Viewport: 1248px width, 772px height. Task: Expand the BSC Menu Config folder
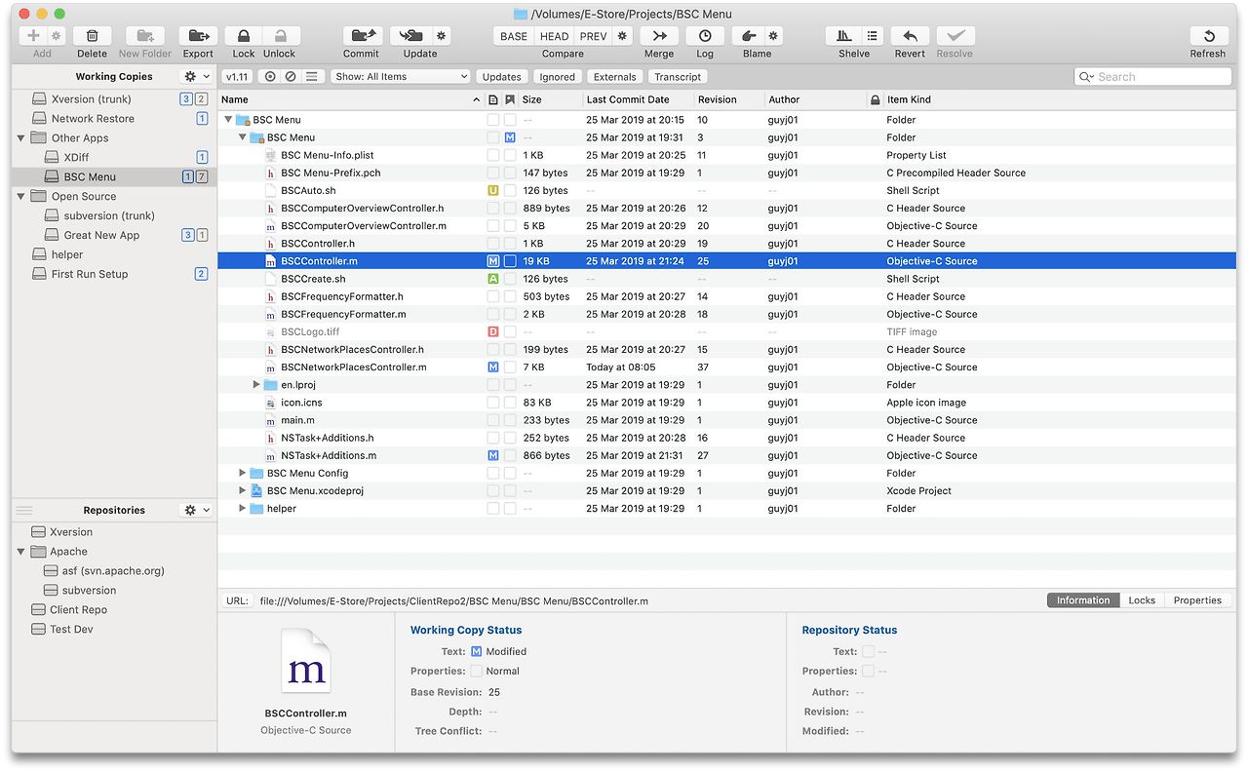coord(243,473)
